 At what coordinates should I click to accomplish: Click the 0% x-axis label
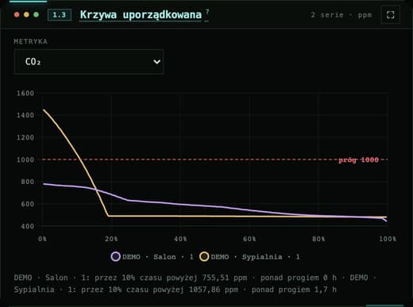[42, 239]
